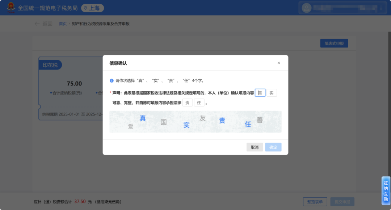Click the first declaration box 真
This screenshot has height=210, width=391.
260,93
